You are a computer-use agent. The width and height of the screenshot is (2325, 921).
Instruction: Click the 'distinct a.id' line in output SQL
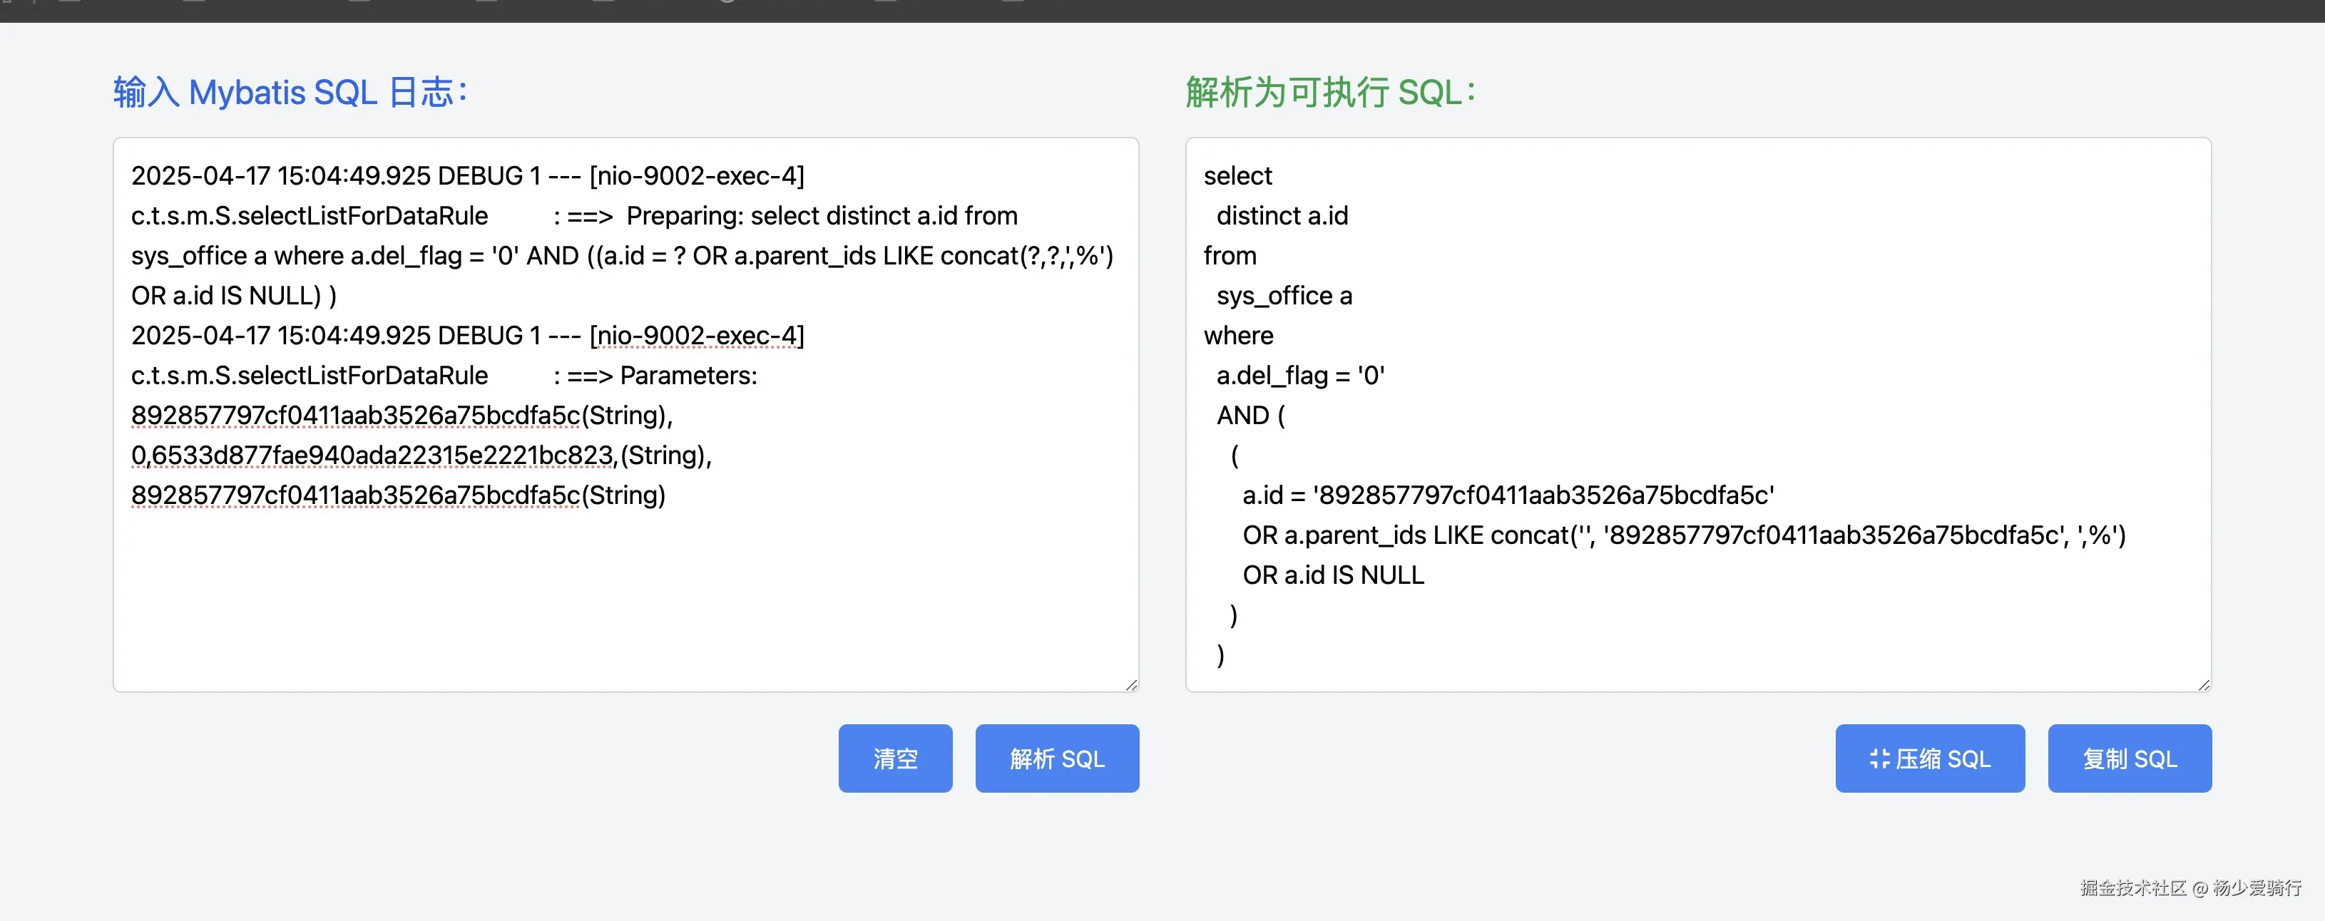pyautogui.click(x=1282, y=215)
